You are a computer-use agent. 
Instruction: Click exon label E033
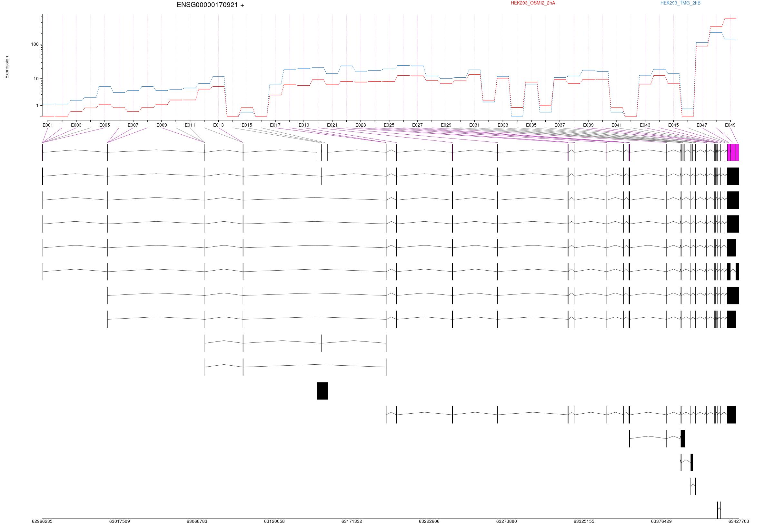point(503,125)
